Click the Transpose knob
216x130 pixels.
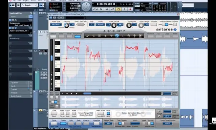coord(129,25)
